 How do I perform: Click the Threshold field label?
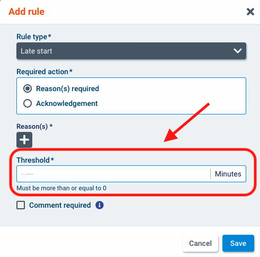click(x=35, y=160)
